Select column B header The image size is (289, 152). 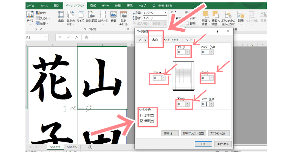[102, 45]
